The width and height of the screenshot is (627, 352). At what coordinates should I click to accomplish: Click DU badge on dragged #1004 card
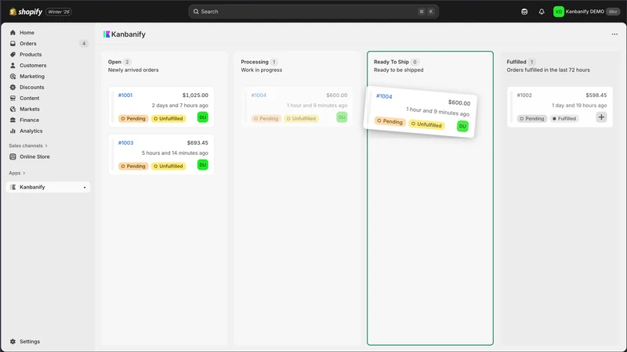pyautogui.click(x=462, y=126)
